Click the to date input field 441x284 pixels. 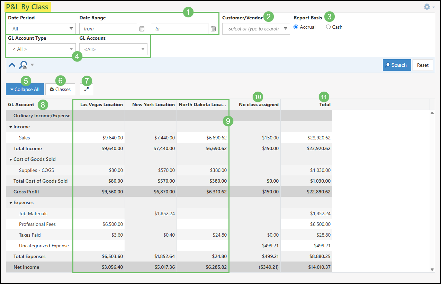click(x=180, y=29)
